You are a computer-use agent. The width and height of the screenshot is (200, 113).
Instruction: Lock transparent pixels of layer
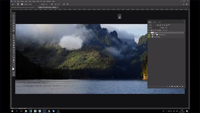pos(152,30)
